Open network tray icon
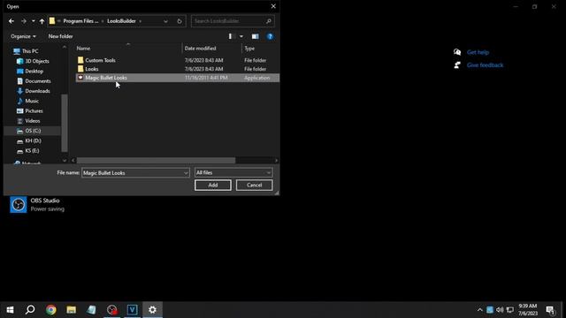This screenshot has height=318, width=566. pos(510,310)
